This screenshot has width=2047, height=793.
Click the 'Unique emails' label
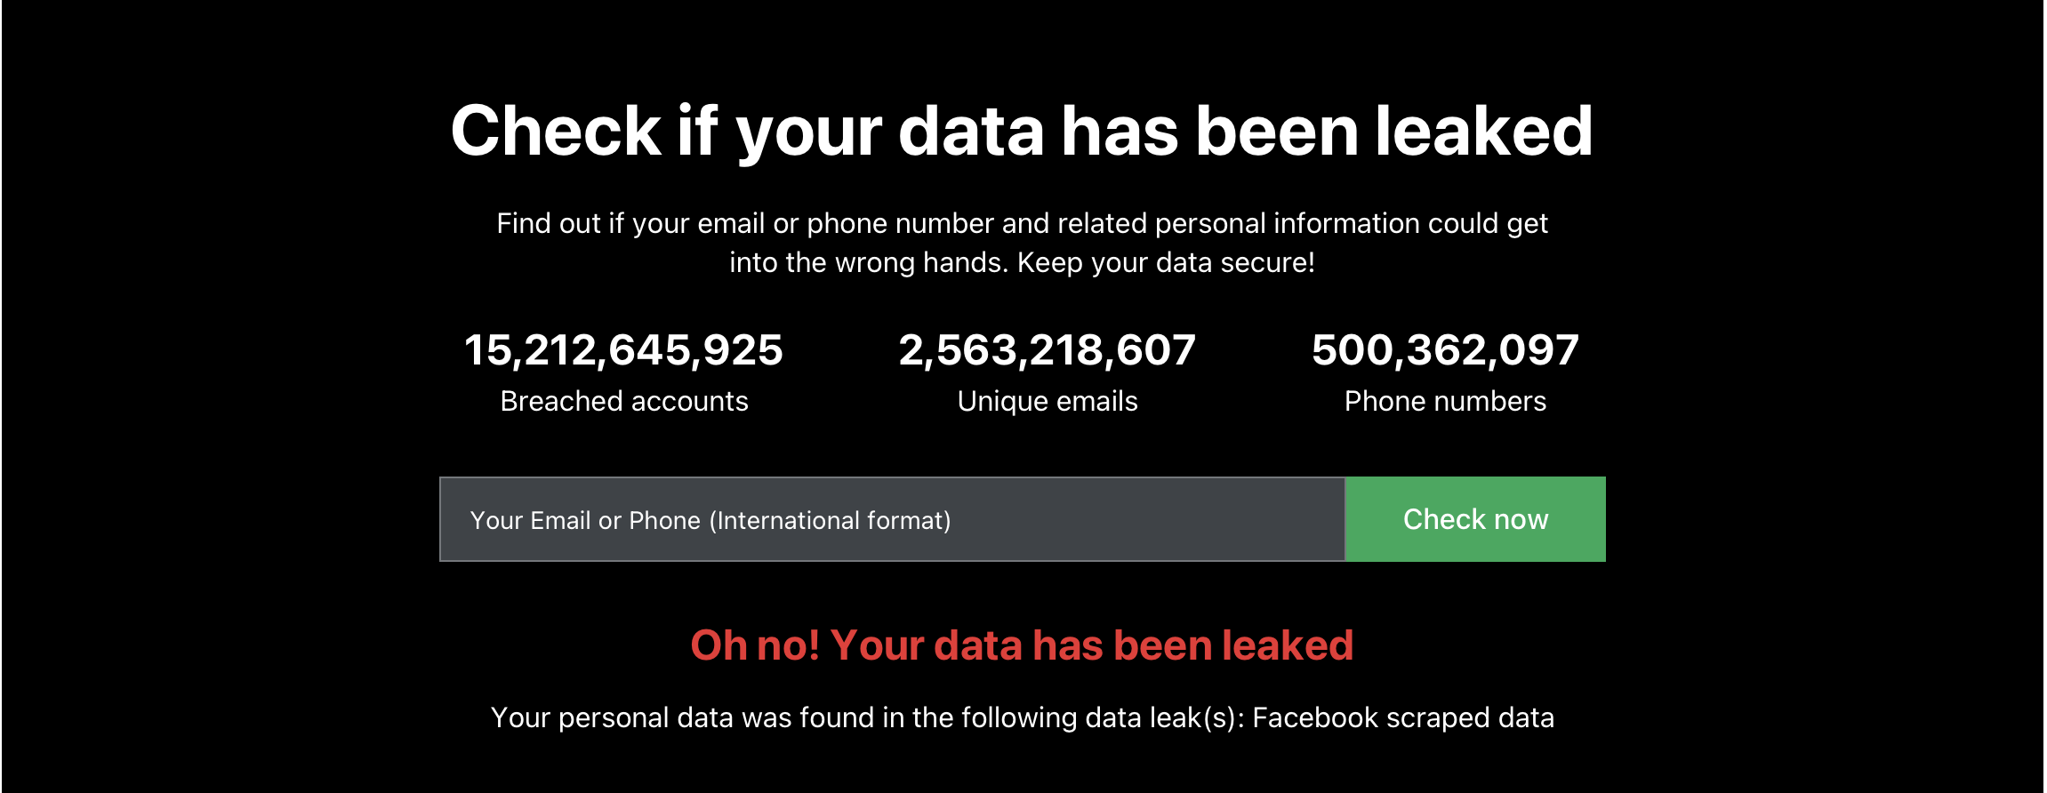[x=1048, y=402]
